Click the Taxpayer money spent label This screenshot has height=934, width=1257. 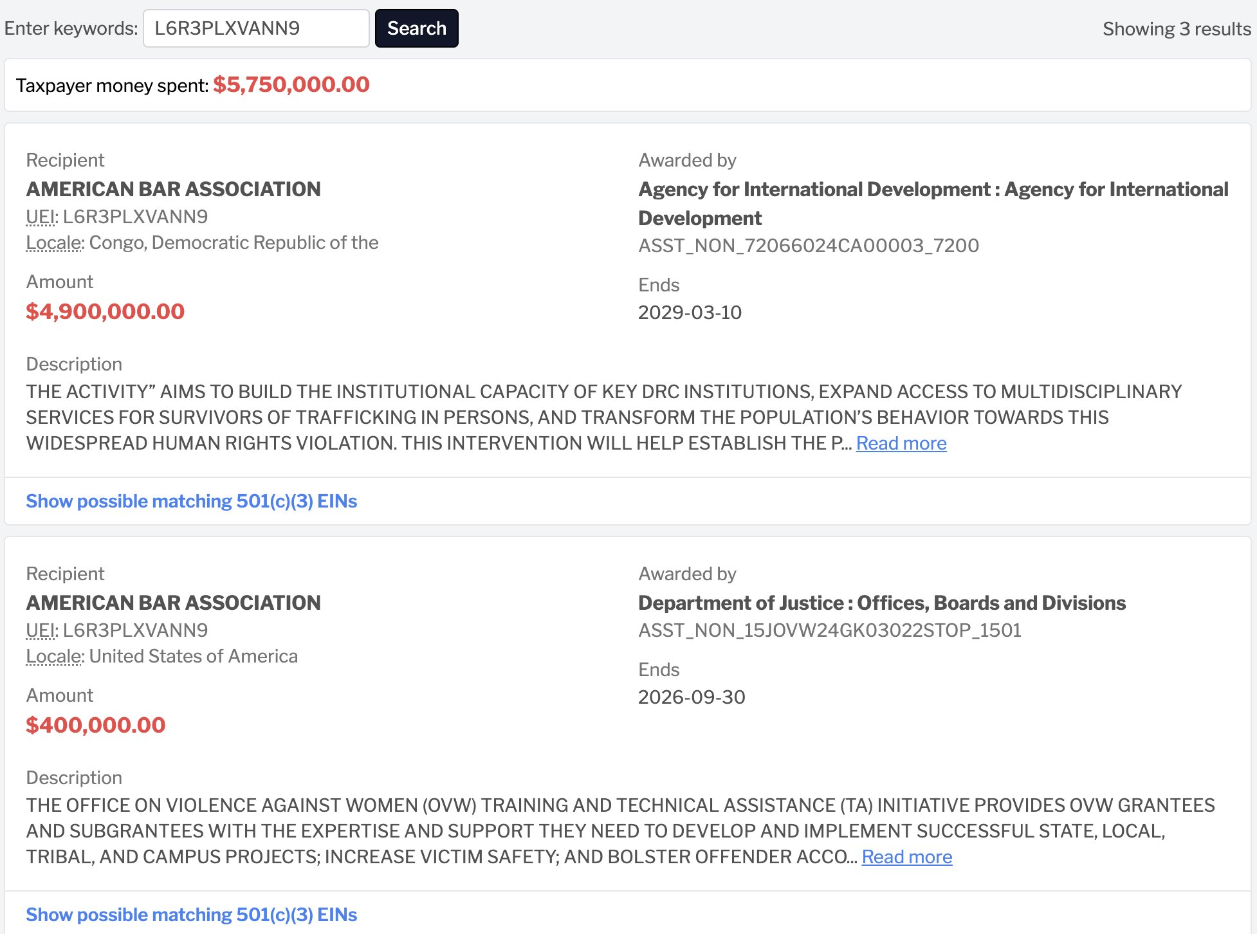(113, 86)
